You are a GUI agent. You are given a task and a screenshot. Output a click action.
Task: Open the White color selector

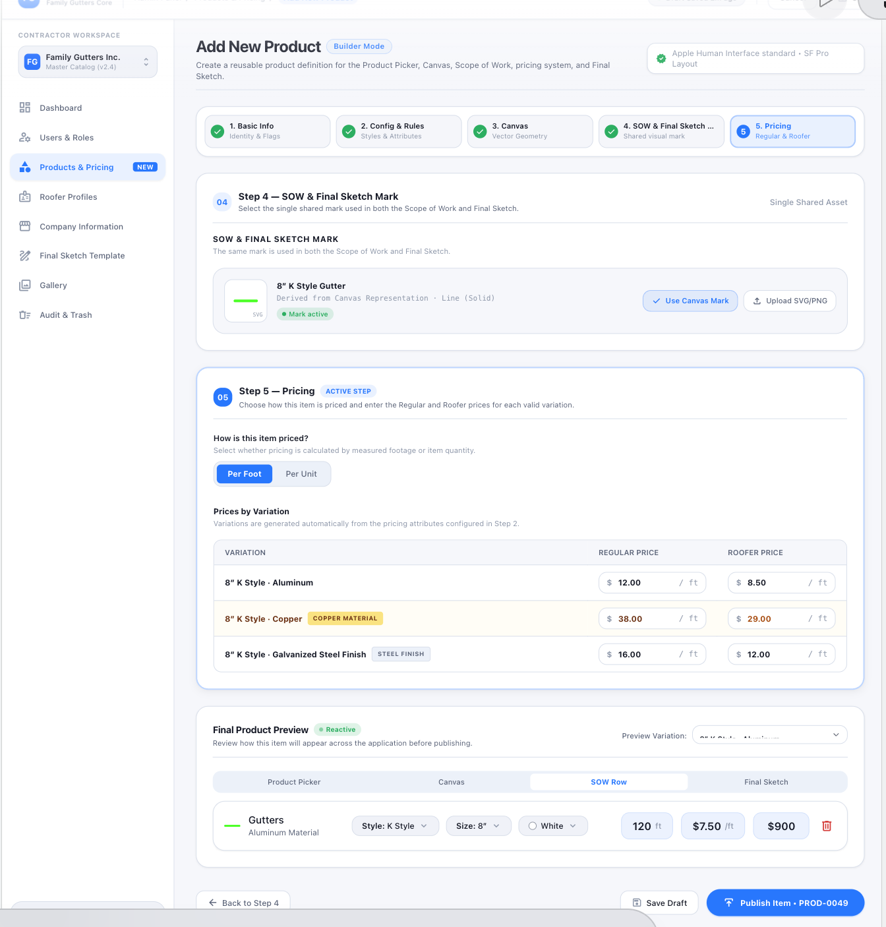(552, 825)
